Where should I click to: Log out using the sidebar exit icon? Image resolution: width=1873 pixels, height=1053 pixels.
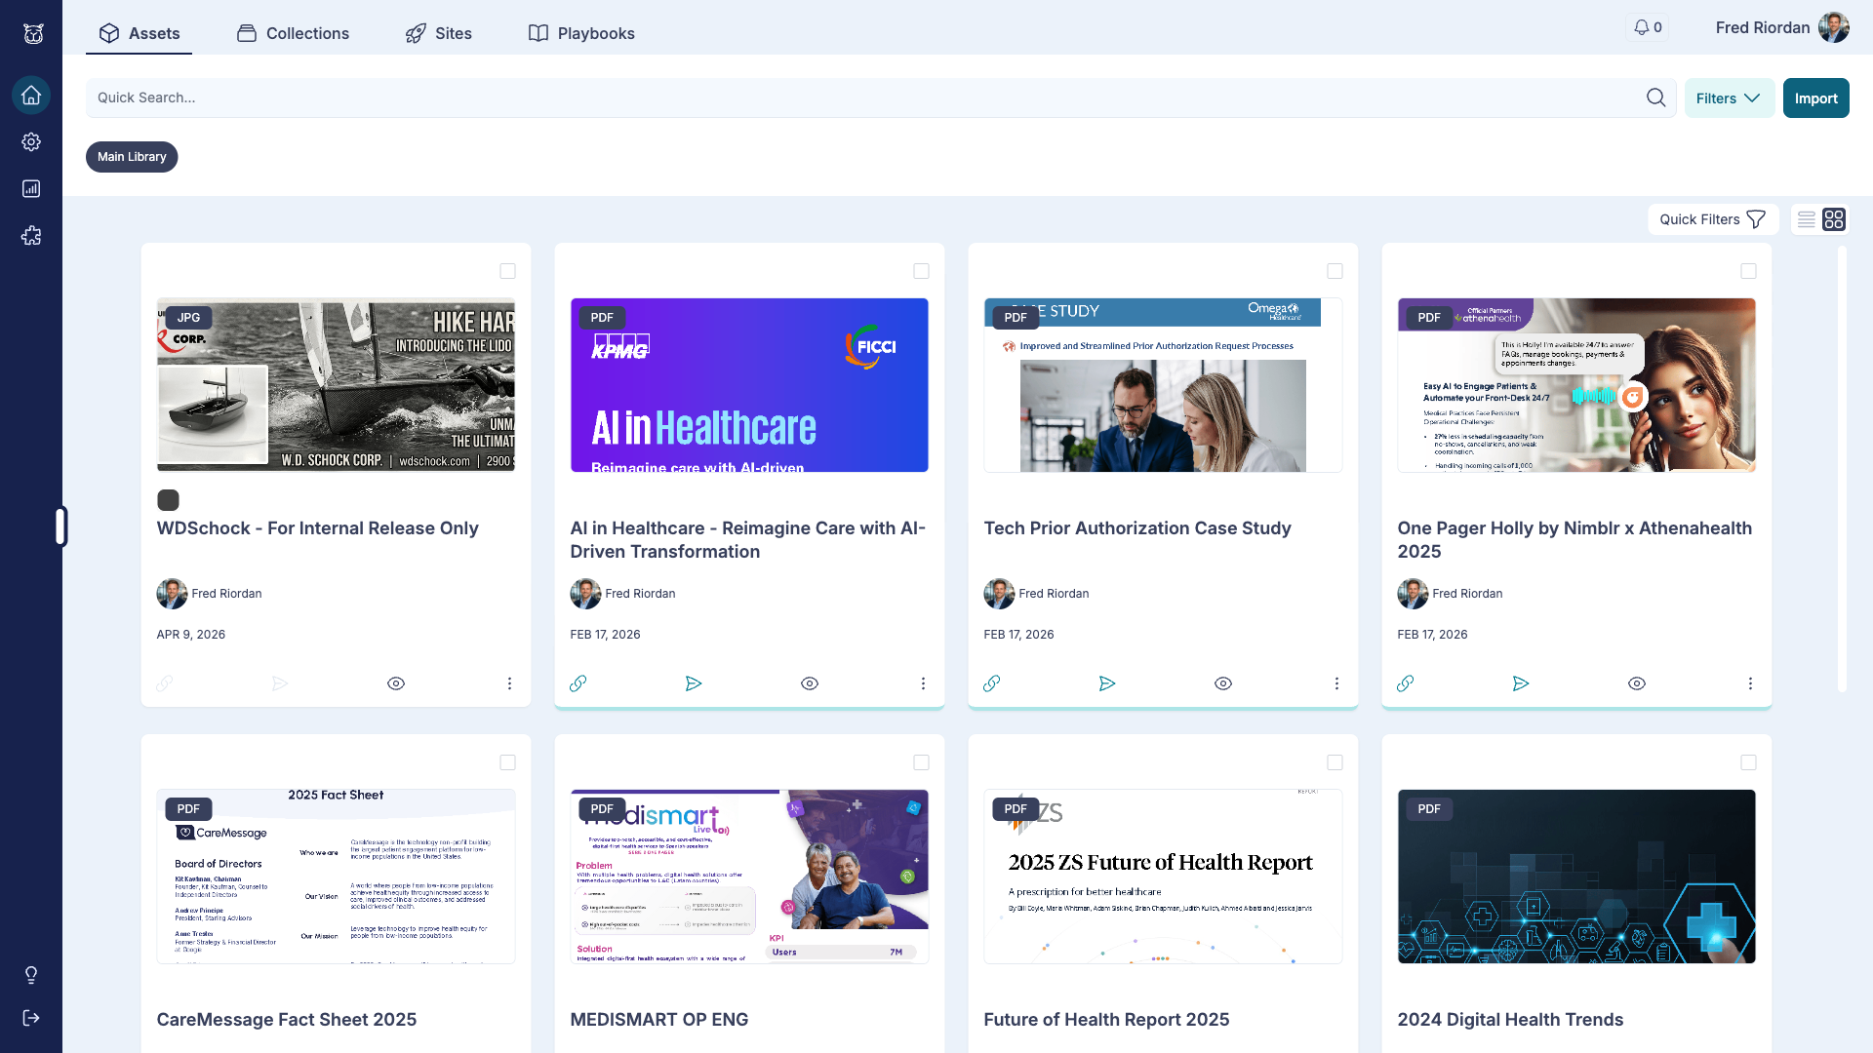30,1018
